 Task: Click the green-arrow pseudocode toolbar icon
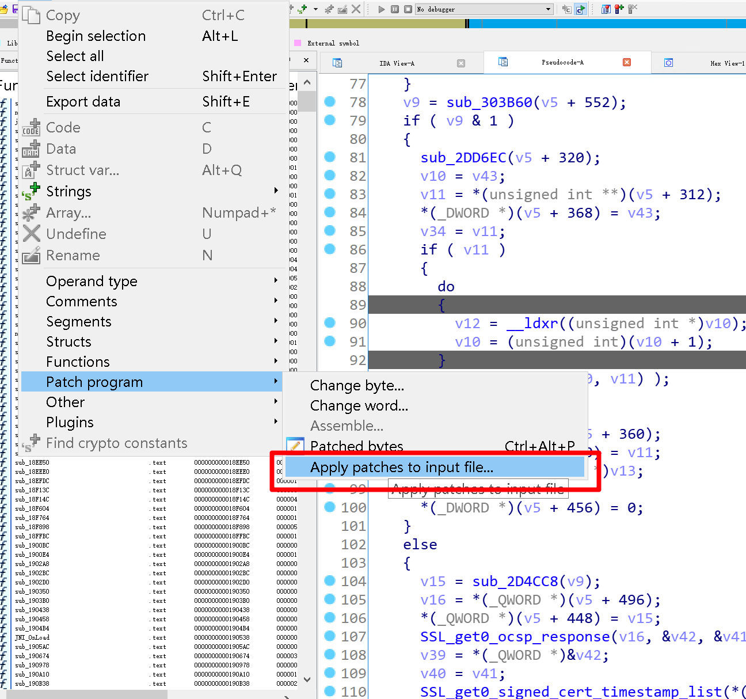tap(580, 9)
